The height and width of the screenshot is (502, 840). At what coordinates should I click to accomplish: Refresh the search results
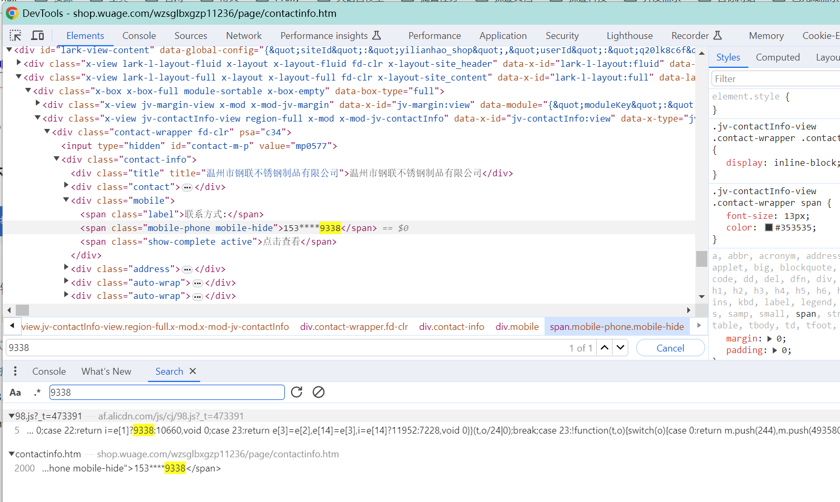tap(297, 392)
